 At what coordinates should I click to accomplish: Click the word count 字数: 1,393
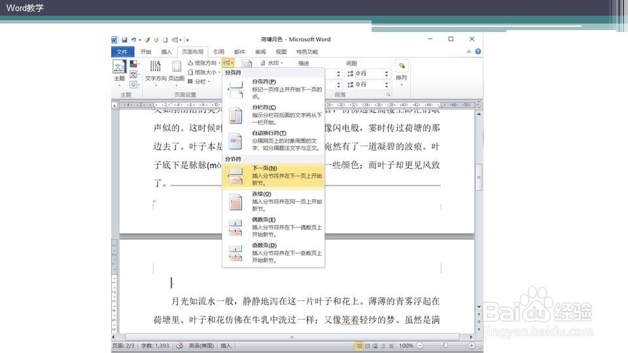tap(155, 345)
